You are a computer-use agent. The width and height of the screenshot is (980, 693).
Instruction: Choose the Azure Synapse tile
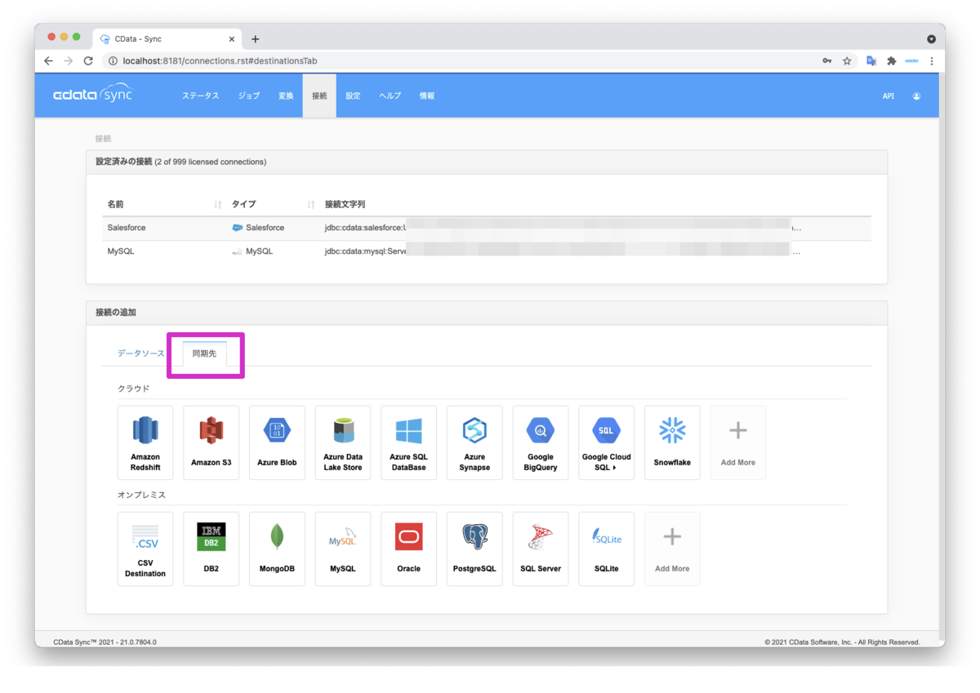tap(474, 442)
